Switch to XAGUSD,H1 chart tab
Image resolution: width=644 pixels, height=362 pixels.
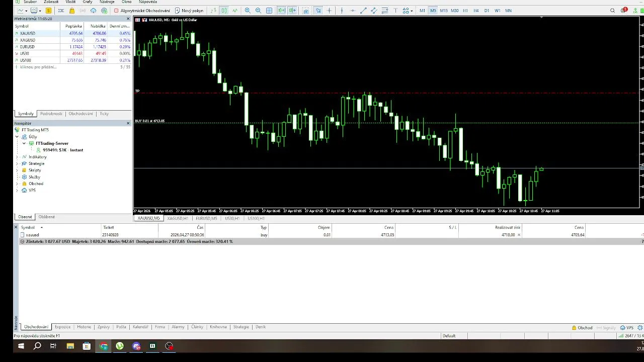pos(178,218)
